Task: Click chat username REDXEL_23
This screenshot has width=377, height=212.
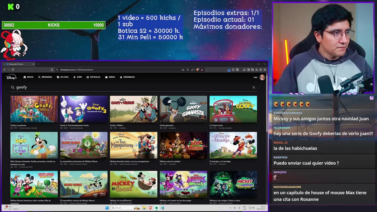Action: click(x=280, y=143)
